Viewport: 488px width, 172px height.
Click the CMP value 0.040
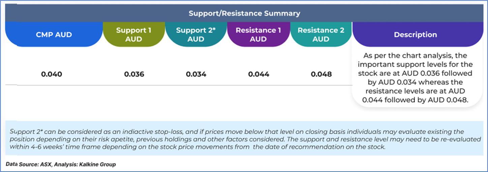point(52,74)
